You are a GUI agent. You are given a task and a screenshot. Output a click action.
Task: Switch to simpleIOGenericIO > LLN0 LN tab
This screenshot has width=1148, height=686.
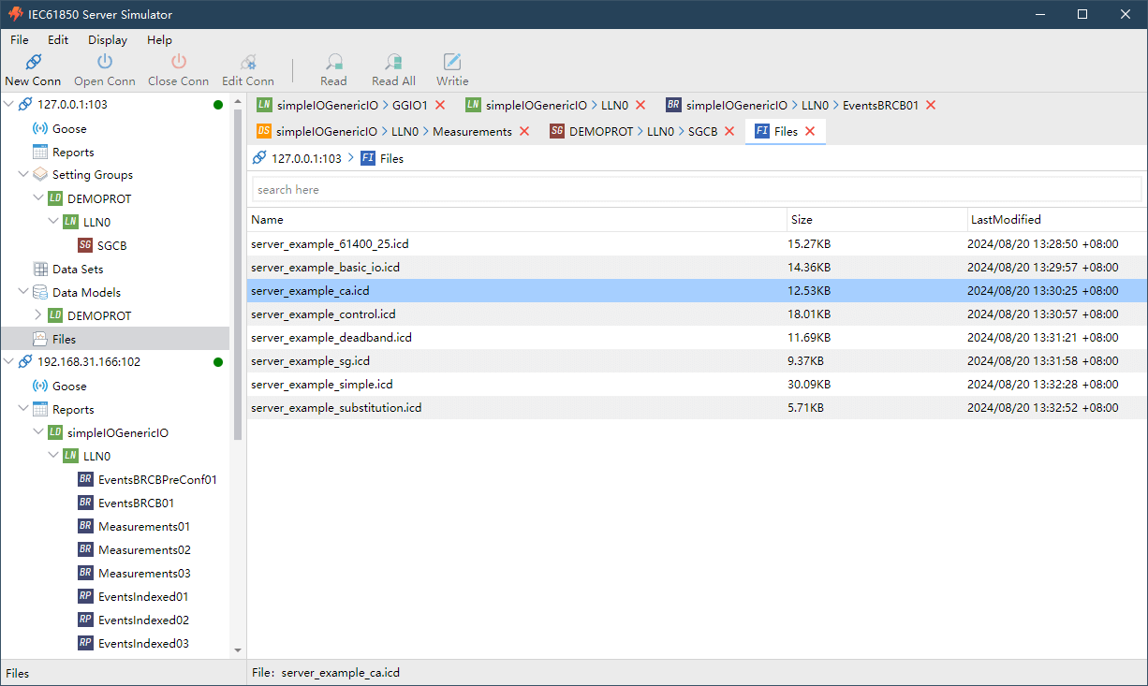(x=556, y=106)
